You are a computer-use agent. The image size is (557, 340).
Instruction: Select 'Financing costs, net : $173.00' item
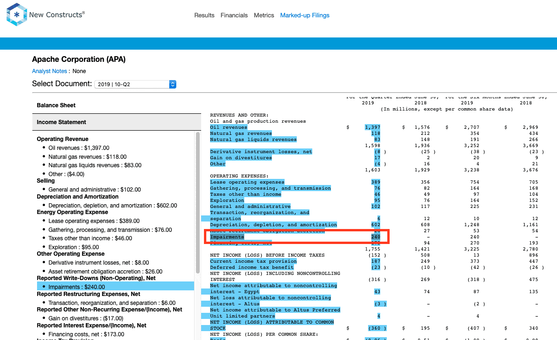pyautogui.click(x=86, y=334)
